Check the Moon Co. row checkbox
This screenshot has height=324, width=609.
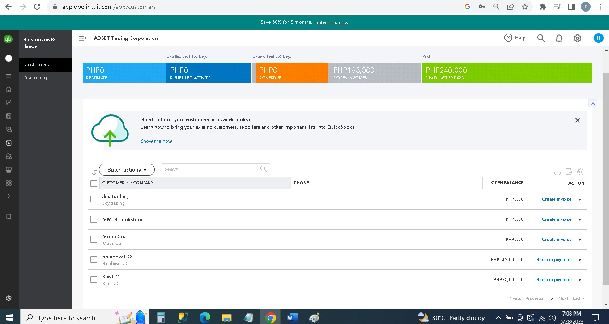[x=94, y=240]
